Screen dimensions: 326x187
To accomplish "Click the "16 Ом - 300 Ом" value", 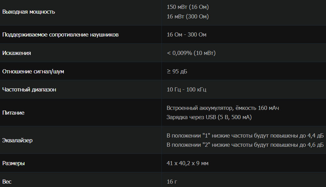I will pos(186,35).
